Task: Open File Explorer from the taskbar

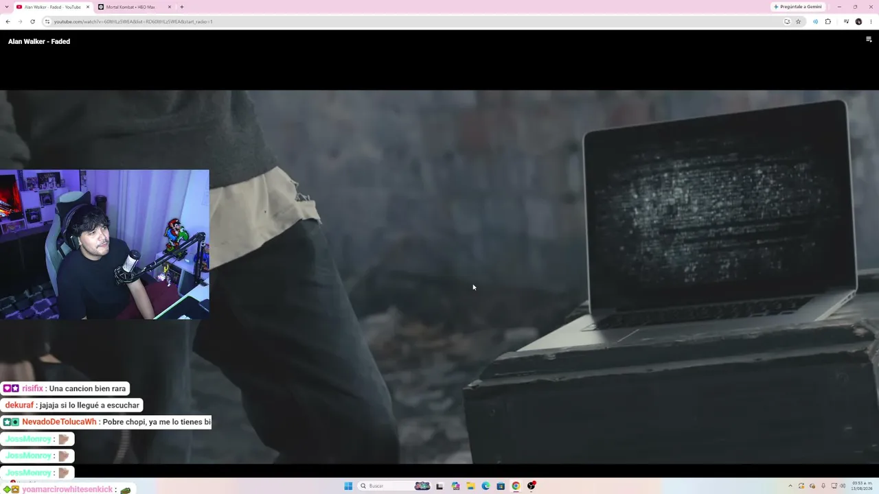Action: coord(470,486)
